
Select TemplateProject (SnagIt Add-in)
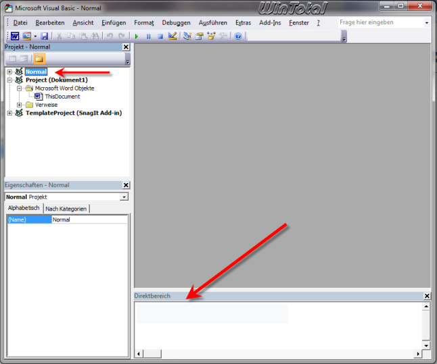coord(74,113)
